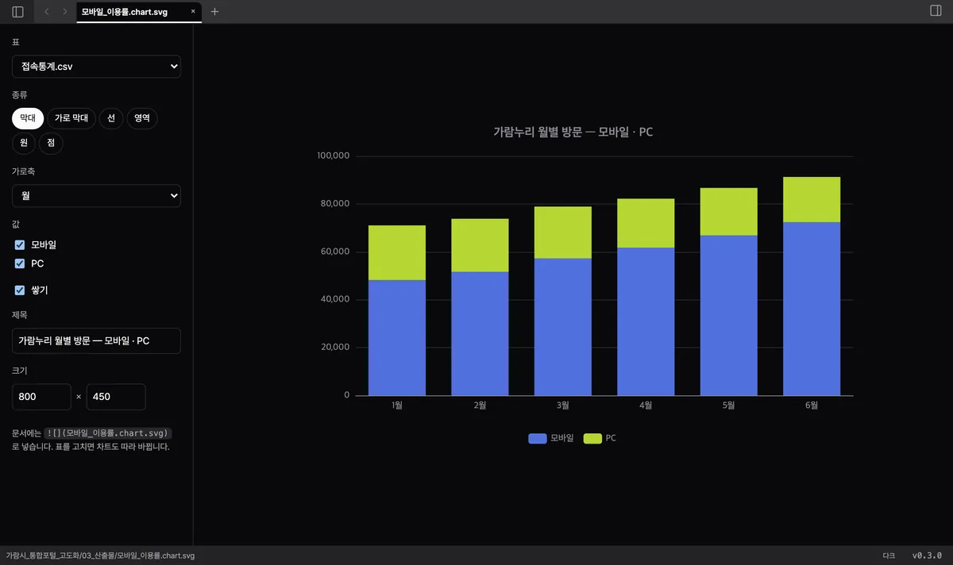The image size is (953, 565).
Task: Click the PC legend color swatch
Action: click(592, 438)
